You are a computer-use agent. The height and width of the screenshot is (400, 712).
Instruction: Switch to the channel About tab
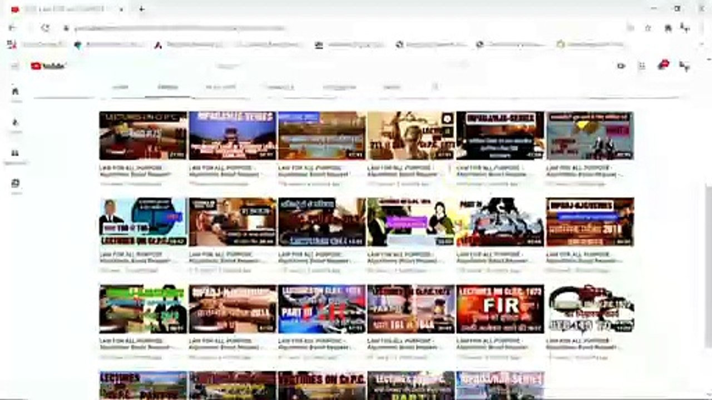pyautogui.click(x=392, y=87)
